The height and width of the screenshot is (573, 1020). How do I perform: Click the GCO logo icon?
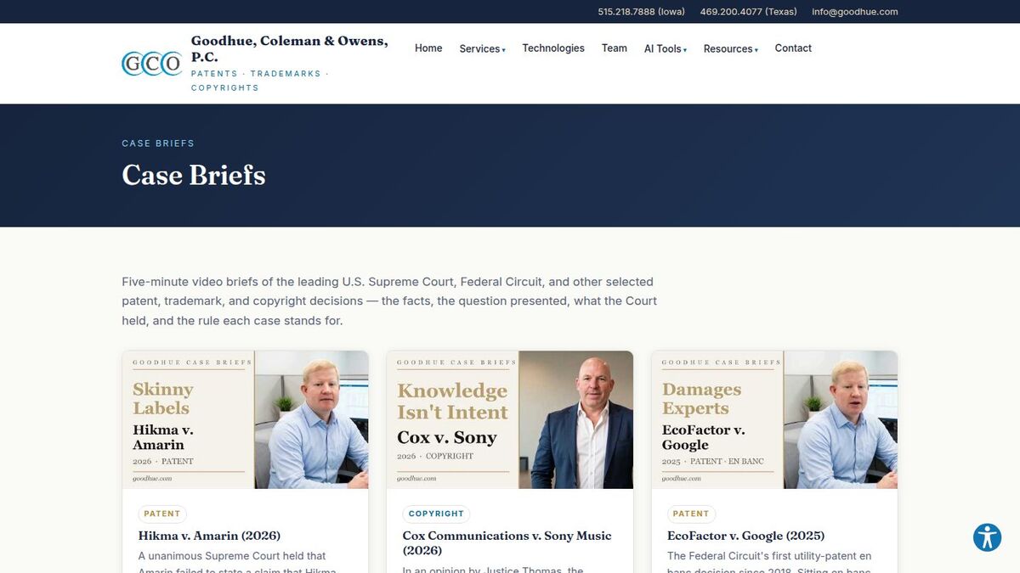pos(152,64)
